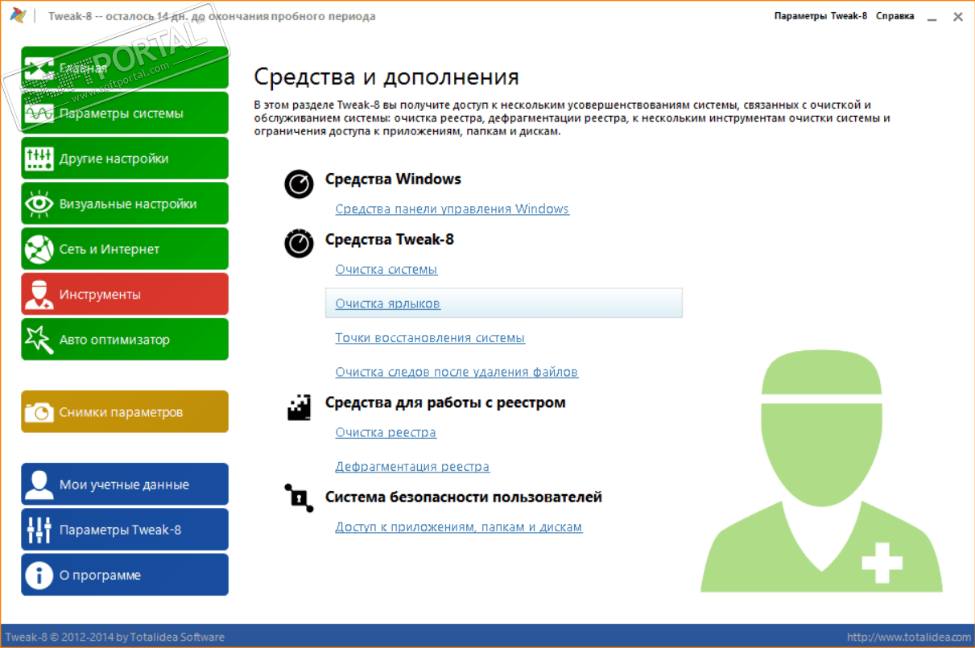Open Другие настройки section

tap(125, 159)
